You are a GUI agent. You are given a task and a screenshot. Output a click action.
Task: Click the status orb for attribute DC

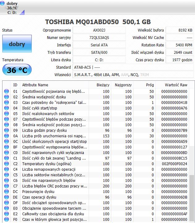pos(6,191)
